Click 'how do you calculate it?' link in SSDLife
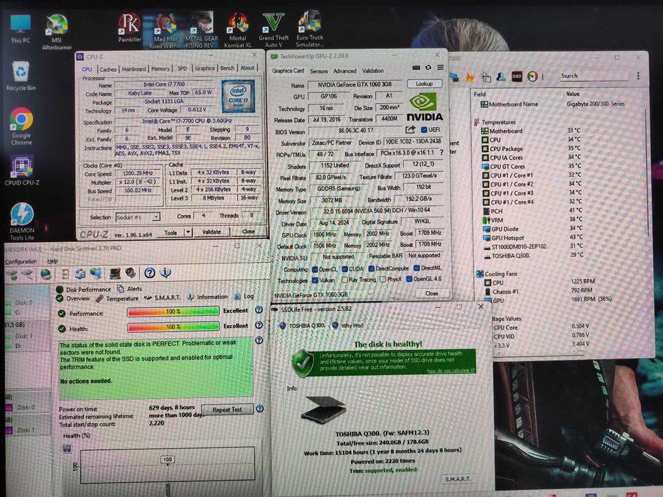The image size is (663, 497). click(x=451, y=371)
